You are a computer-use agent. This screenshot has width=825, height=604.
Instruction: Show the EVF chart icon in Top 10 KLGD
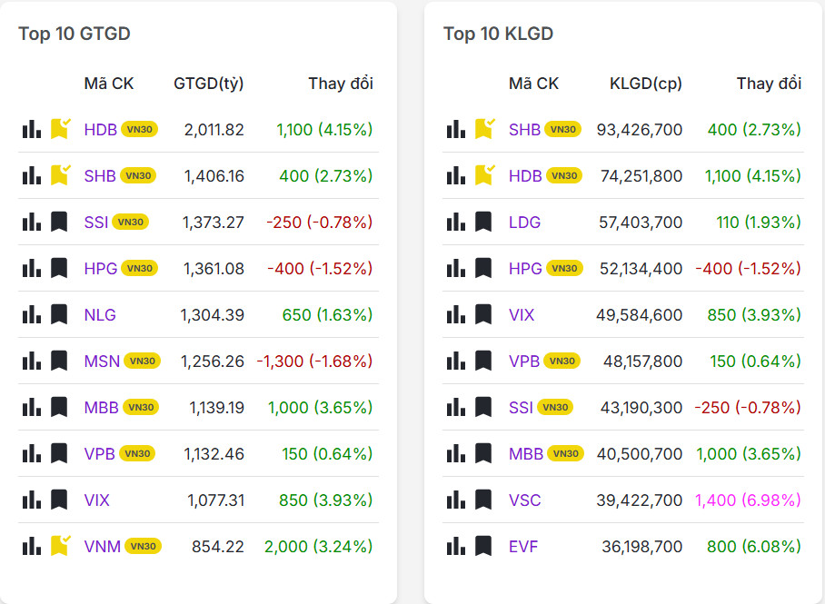pos(455,546)
